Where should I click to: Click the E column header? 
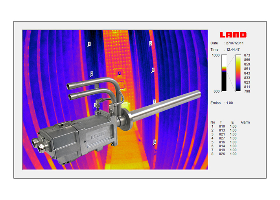(x=232, y=122)
